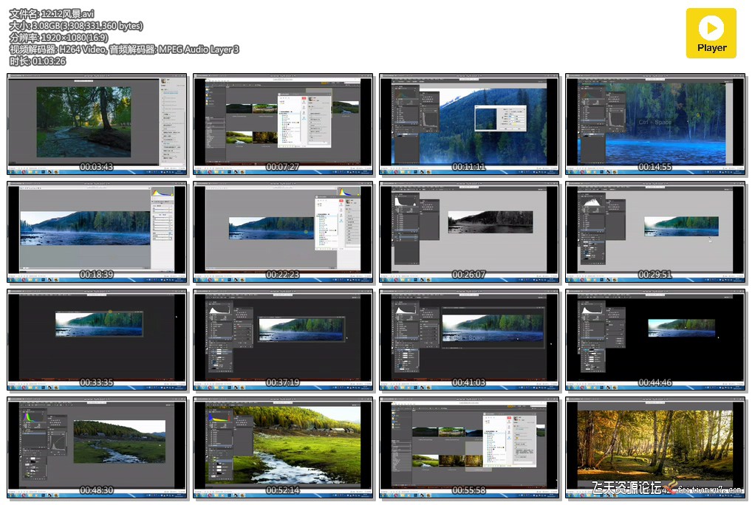Image resolution: width=752 pixels, height=505 pixels.
Task: Open the thumbnail at 00:33:35
Action: [x=97, y=340]
